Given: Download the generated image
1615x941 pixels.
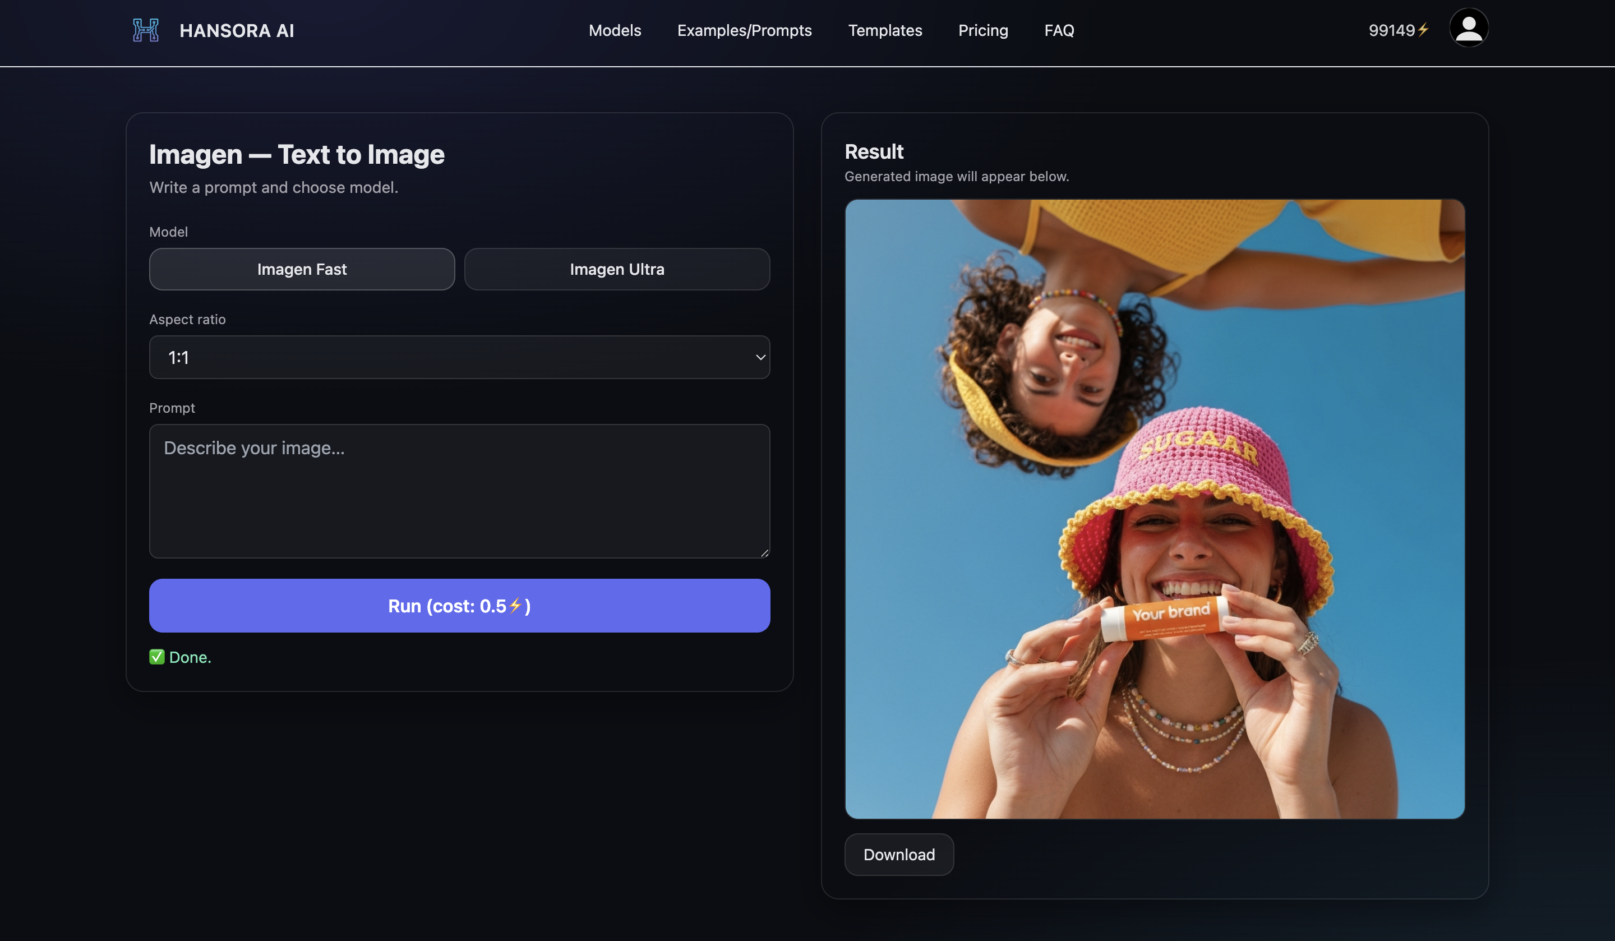Looking at the screenshot, I should [898, 855].
